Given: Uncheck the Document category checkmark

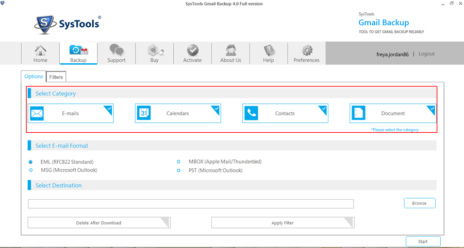Looking at the screenshot, I should click(x=432, y=109).
